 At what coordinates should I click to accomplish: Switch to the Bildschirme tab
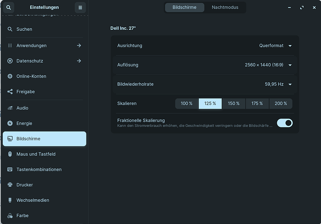click(184, 7)
